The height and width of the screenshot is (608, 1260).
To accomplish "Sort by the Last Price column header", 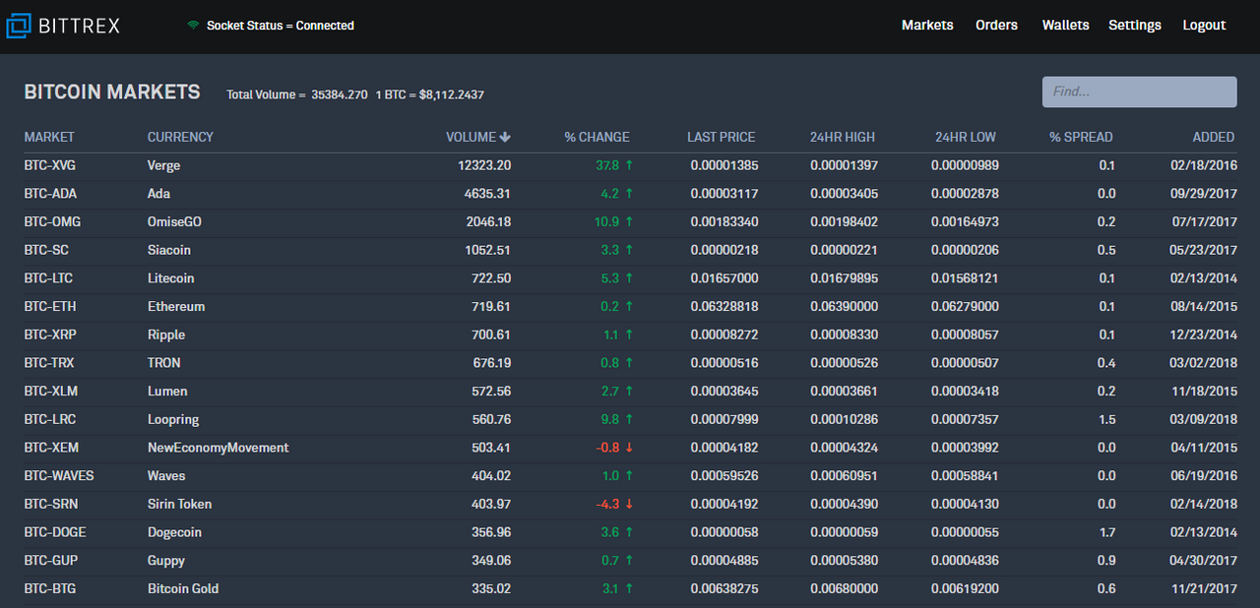I will (721, 138).
